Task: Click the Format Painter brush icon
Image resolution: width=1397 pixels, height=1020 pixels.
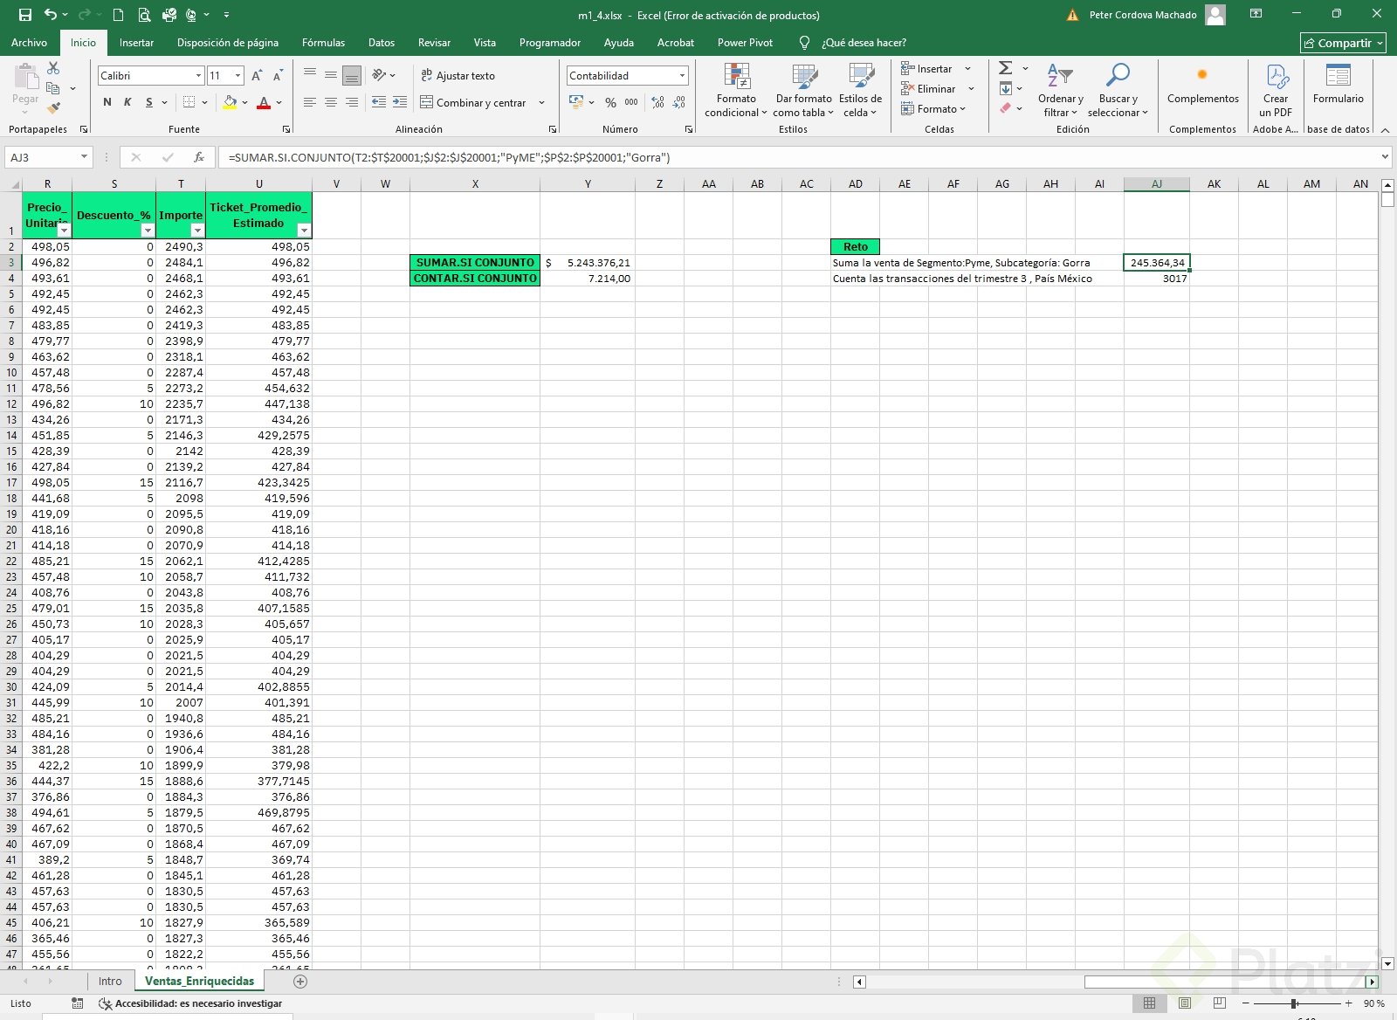Action: point(53,108)
